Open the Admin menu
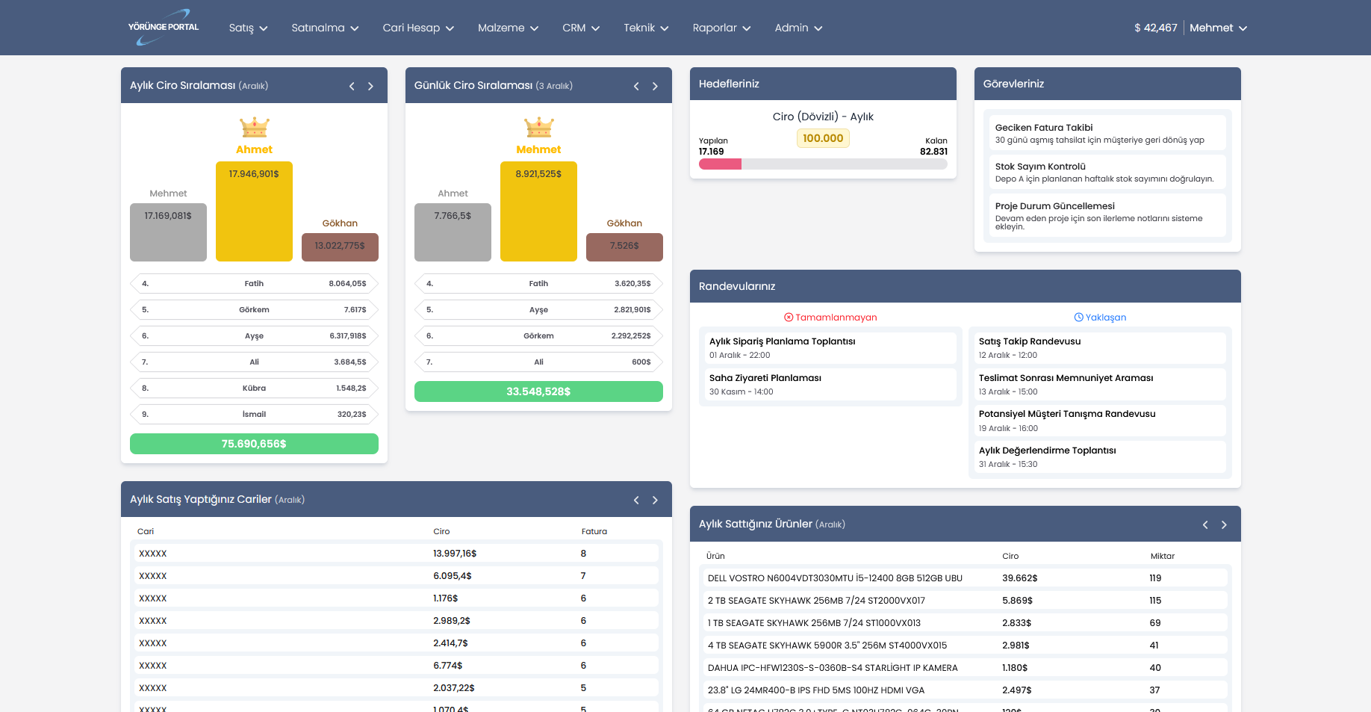 pos(798,28)
